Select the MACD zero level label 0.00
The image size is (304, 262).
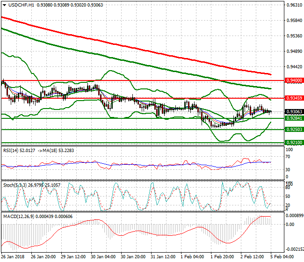point(290,225)
